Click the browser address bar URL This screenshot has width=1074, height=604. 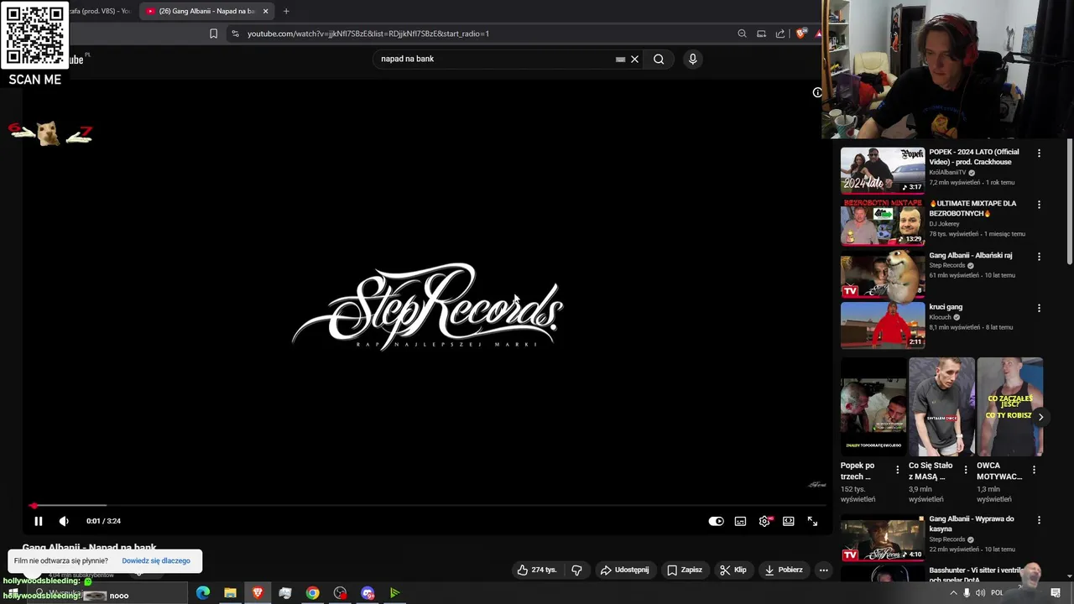pos(368,34)
